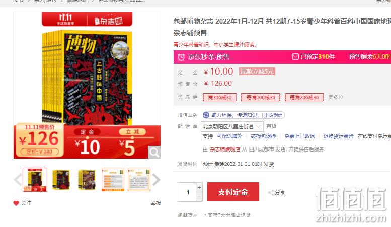391x227 pixels.
Task: Open the 退换货运费险 link
Action: pos(338,136)
